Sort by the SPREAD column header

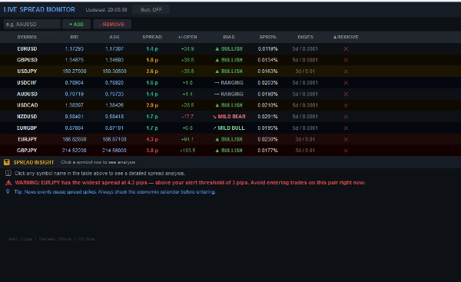point(152,37)
